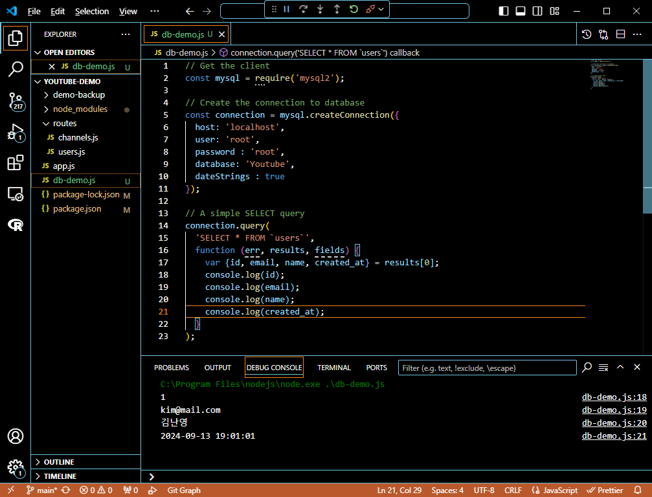The height and width of the screenshot is (497, 652).
Task: Open the View menu
Action: [x=128, y=11]
